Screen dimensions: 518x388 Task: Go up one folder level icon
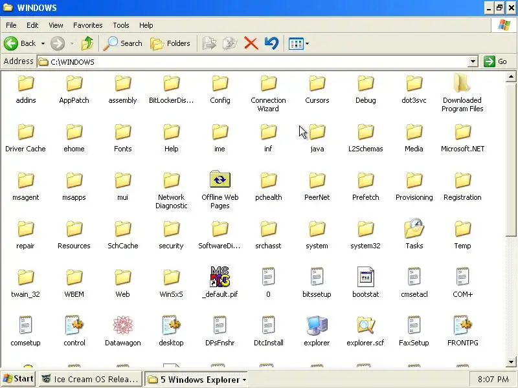[87, 43]
